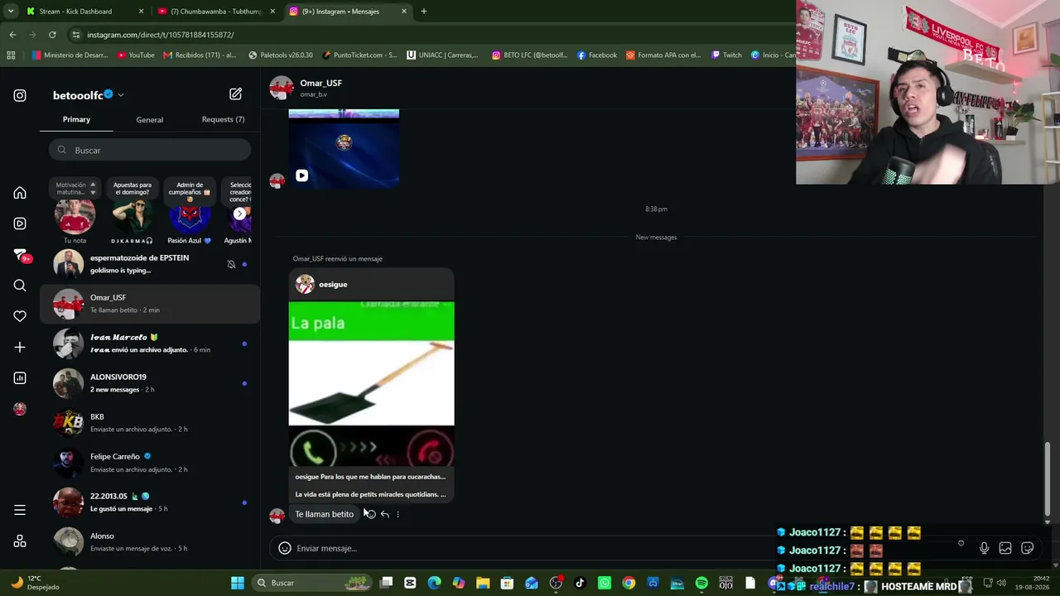Click the browser address bar URL
The image size is (1060, 596).
(x=161, y=35)
